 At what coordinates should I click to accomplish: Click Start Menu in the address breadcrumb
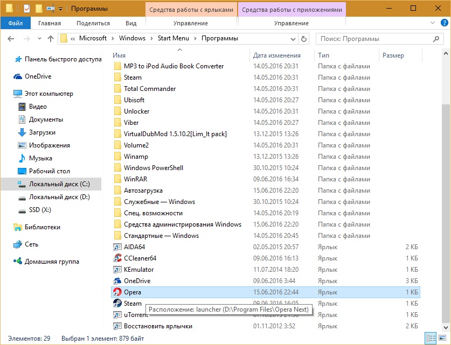click(173, 38)
